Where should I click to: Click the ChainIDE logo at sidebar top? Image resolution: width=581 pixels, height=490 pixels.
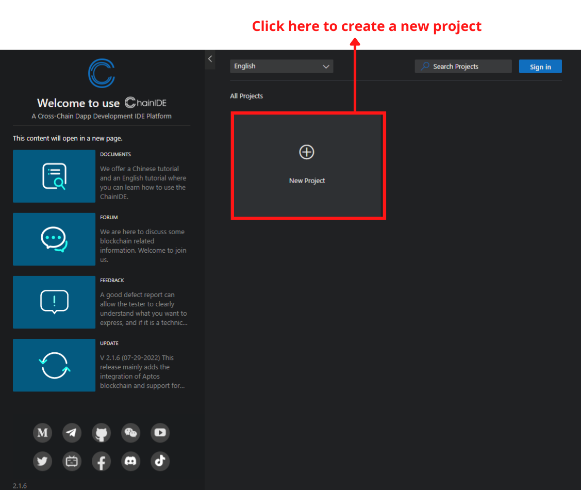[102, 73]
